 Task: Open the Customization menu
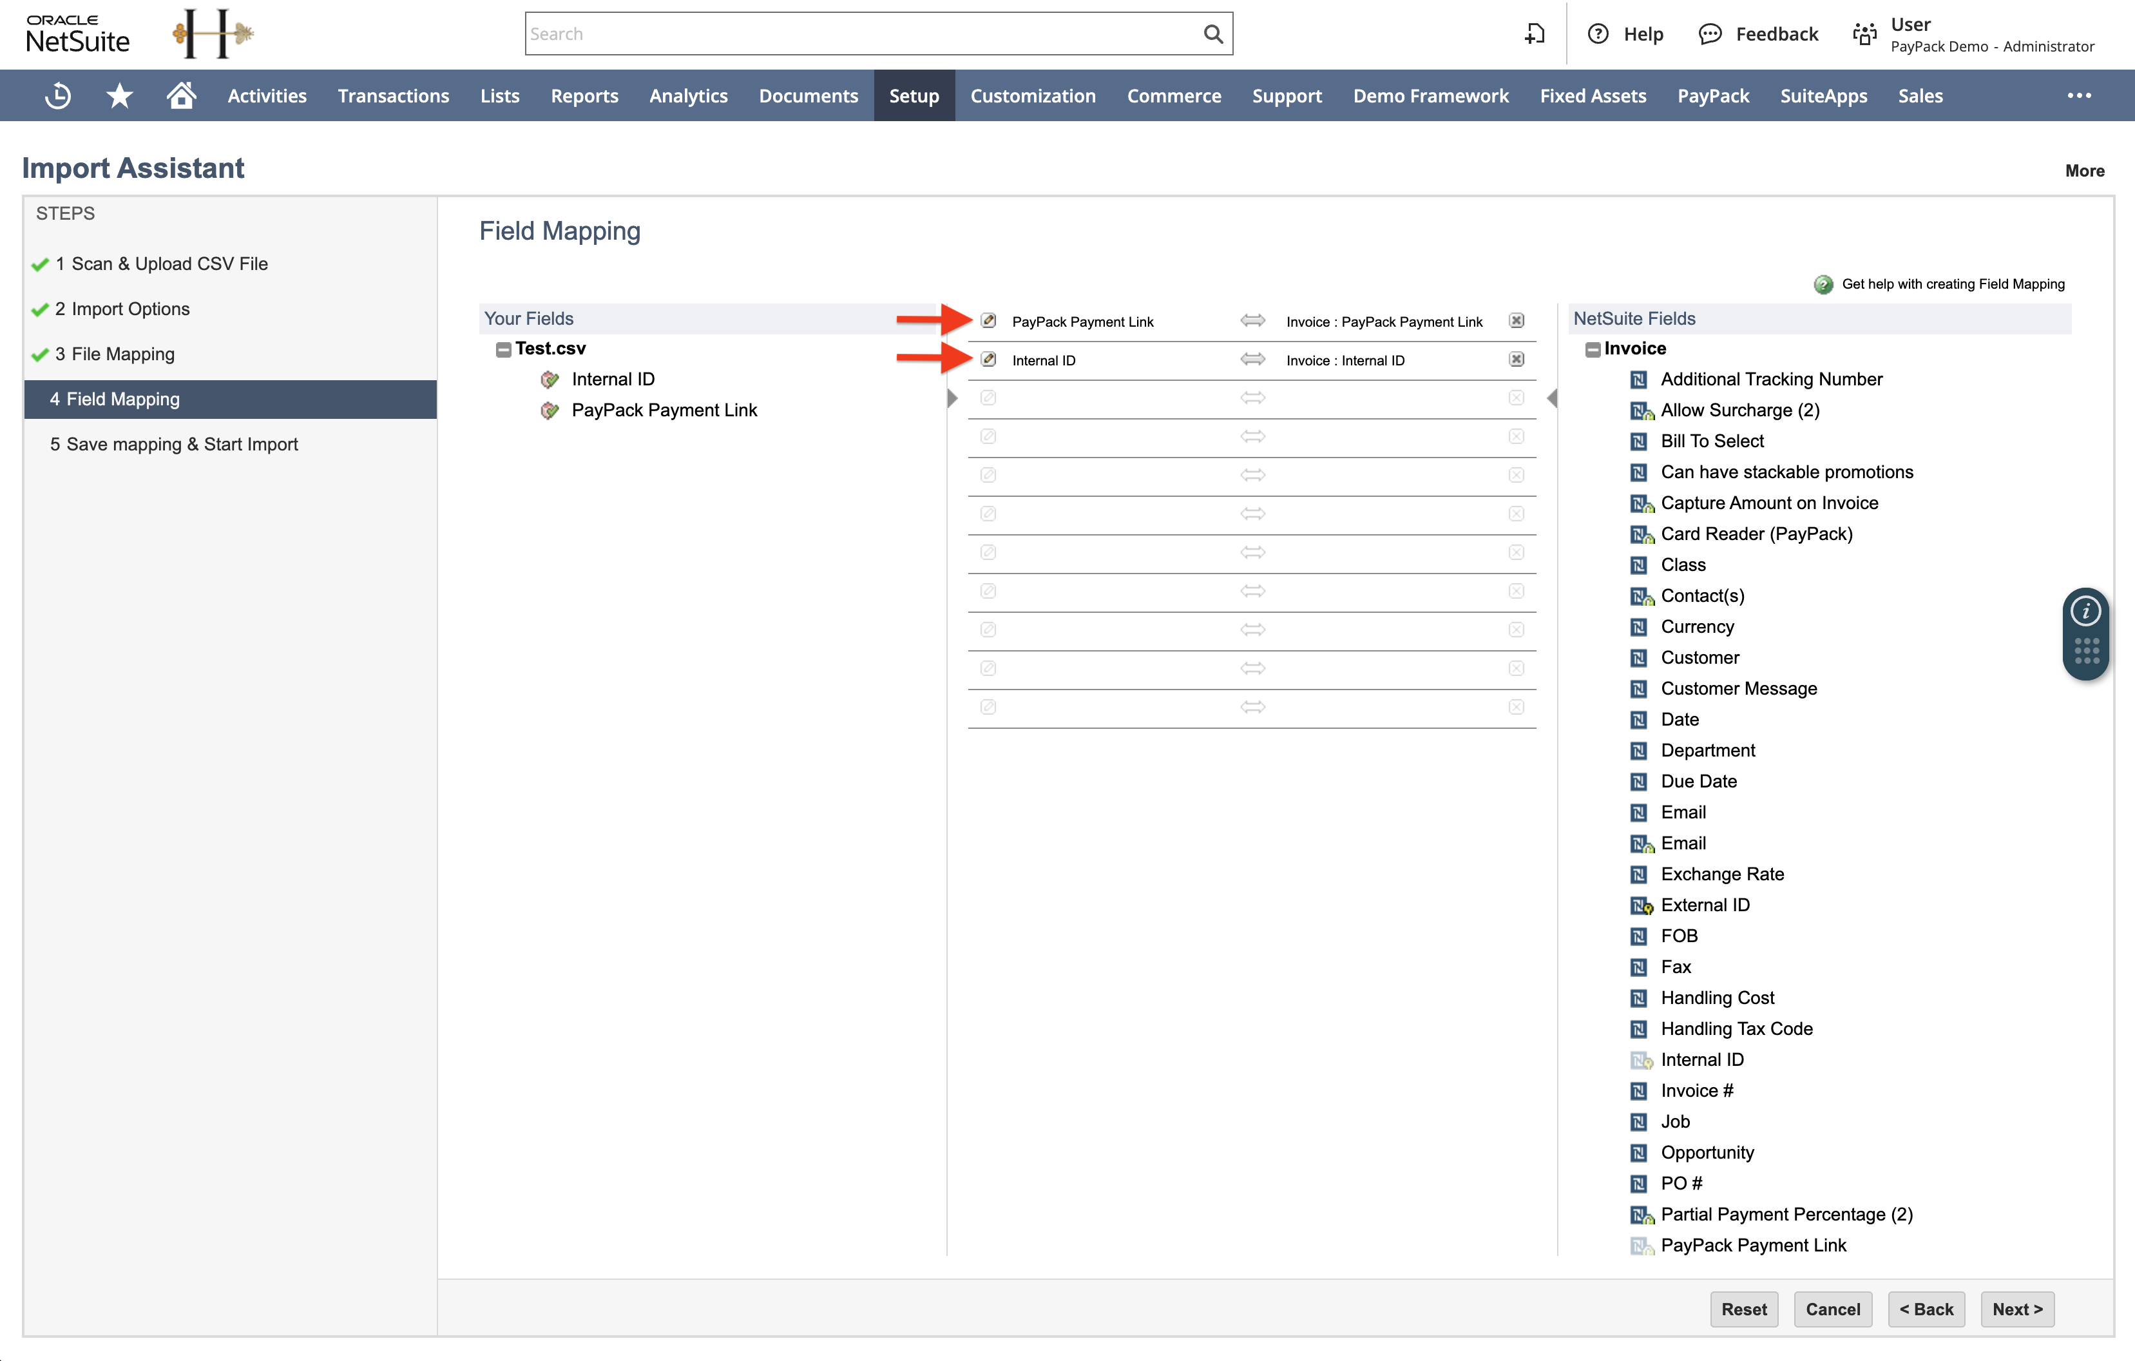click(1033, 96)
